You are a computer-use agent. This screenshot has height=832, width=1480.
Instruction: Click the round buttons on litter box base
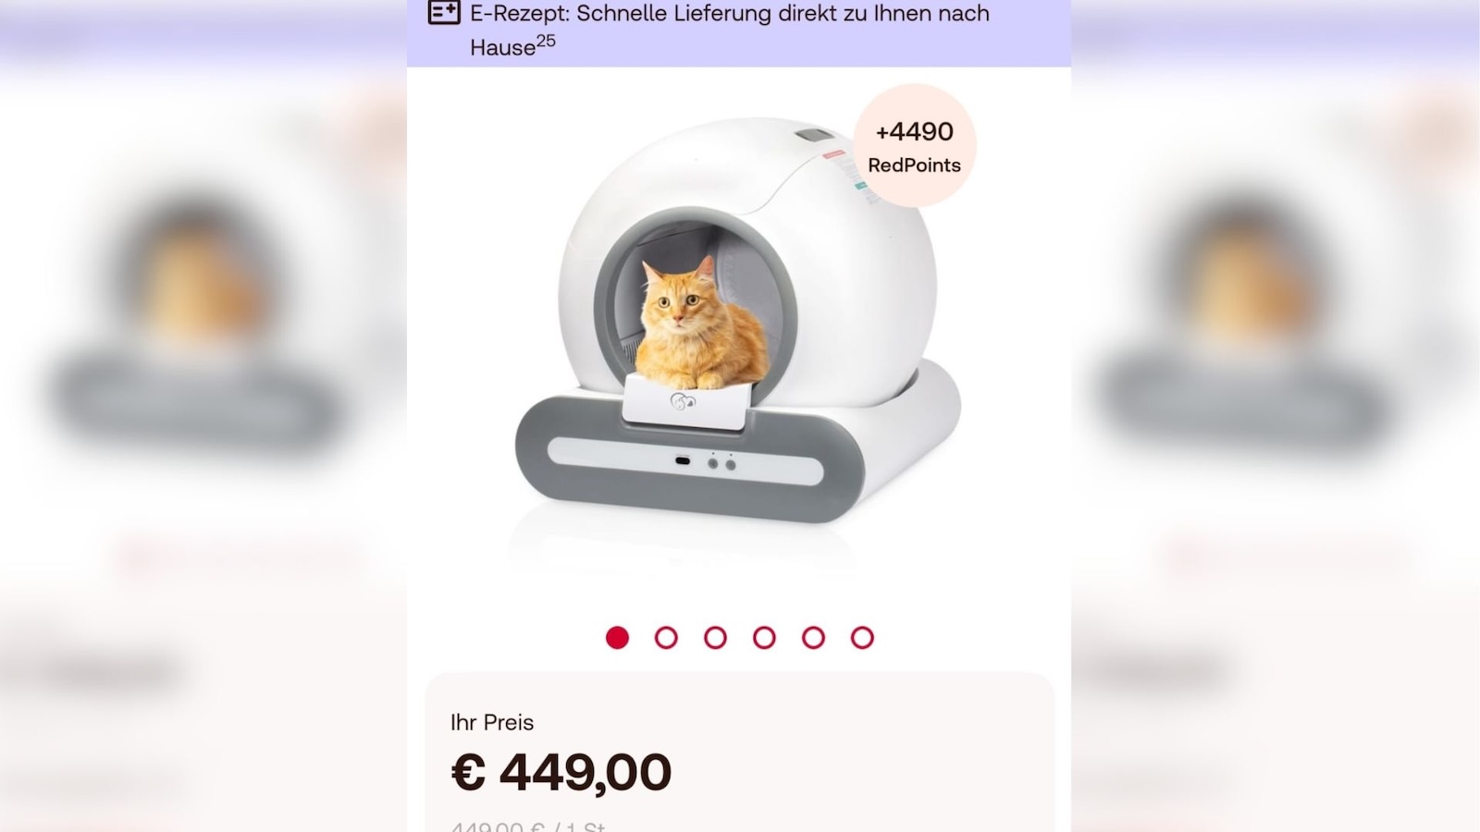tap(721, 463)
